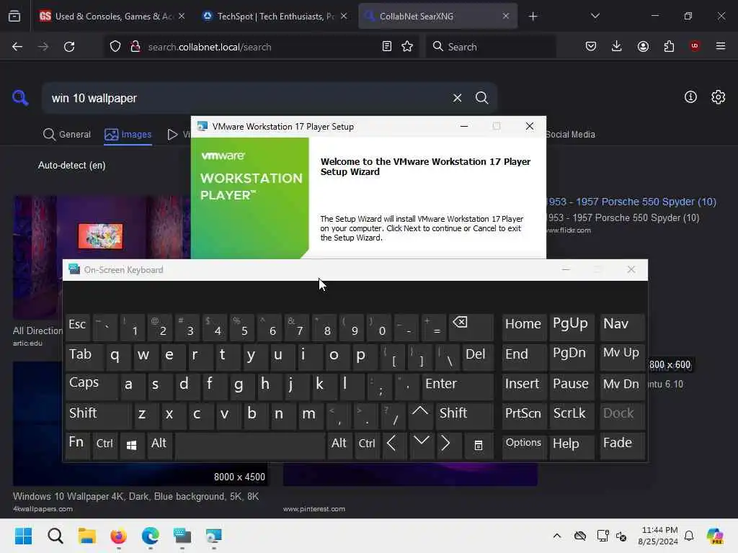Click the spacebar on On-Screen Keyboard
Screen dimensions: 738x553
(249, 445)
